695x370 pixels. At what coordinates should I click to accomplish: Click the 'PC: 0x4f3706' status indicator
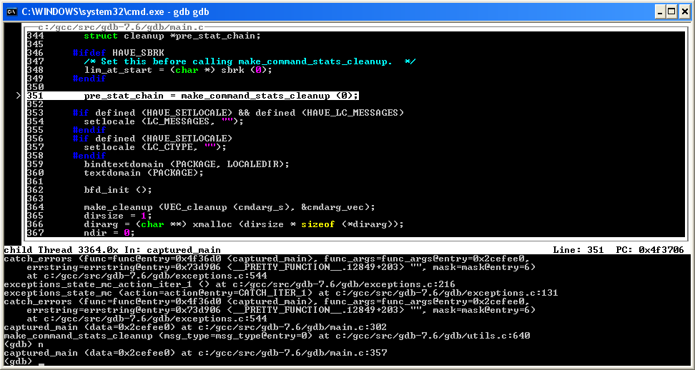pos(650,250)
